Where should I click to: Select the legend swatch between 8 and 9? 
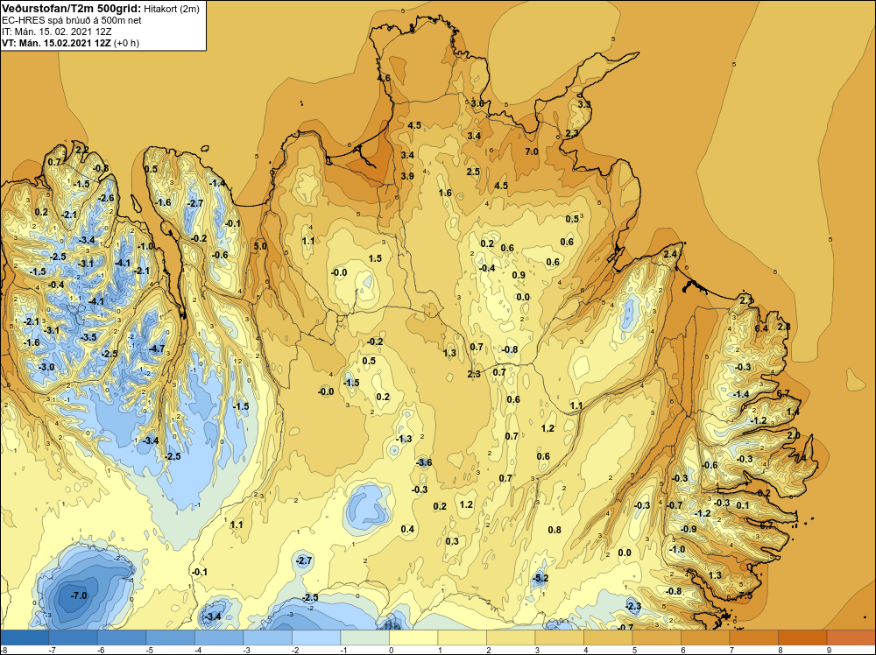(802, 637)
